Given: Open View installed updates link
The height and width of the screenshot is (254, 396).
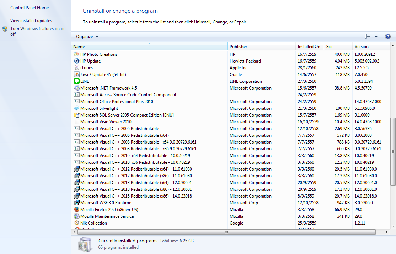Looking at the screenshot, I should coord(31,21).
